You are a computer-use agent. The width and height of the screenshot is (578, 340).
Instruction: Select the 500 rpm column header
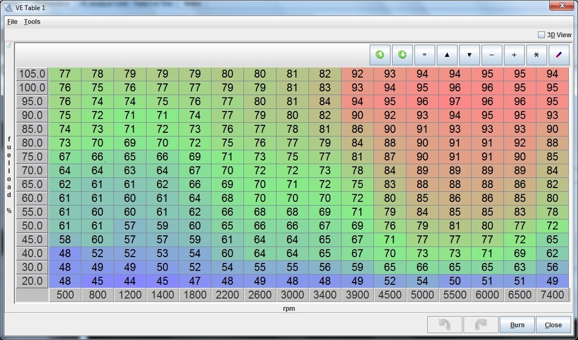coord(65,295)
